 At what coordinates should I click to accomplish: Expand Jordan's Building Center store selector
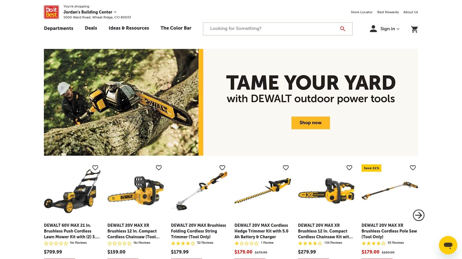pos(90,12)
